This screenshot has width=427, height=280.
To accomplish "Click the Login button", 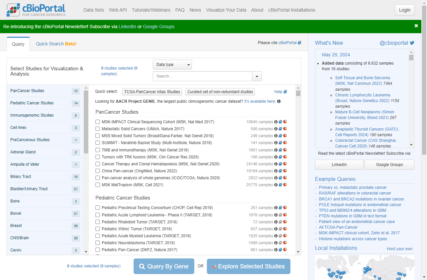I will click(x=405, y=10).
